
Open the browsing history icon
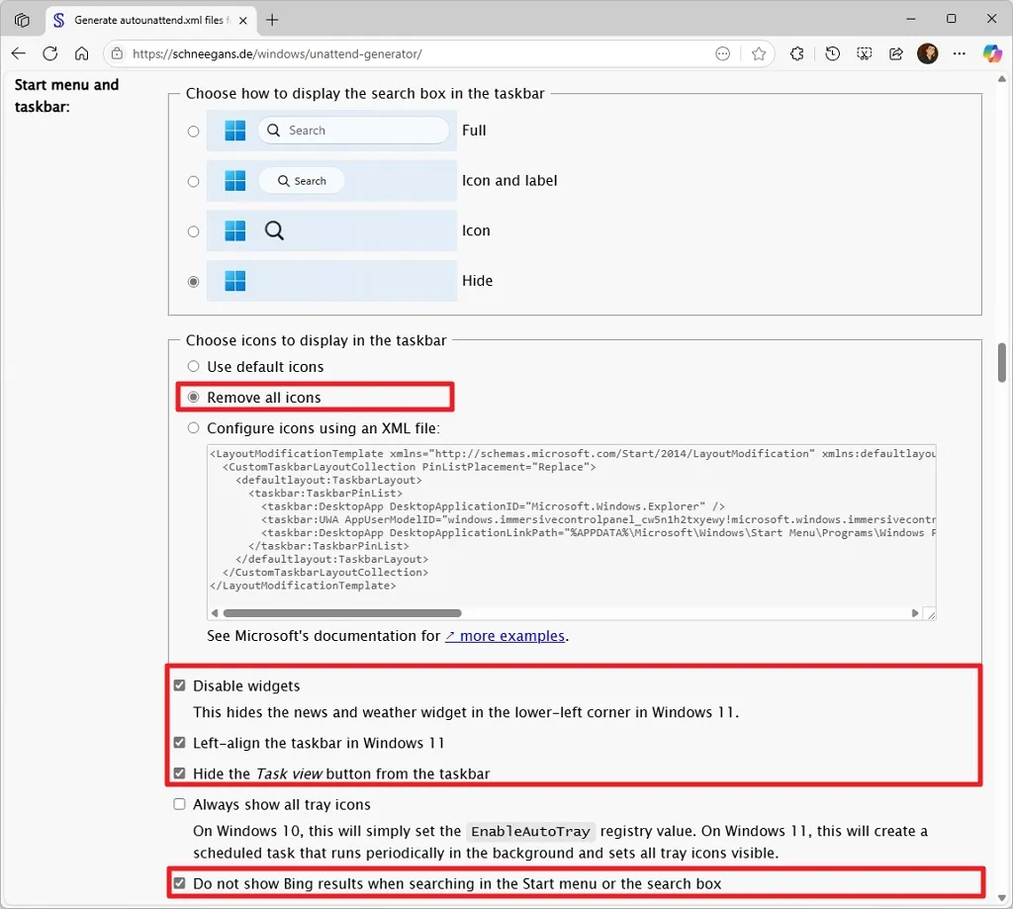point(831,53)
